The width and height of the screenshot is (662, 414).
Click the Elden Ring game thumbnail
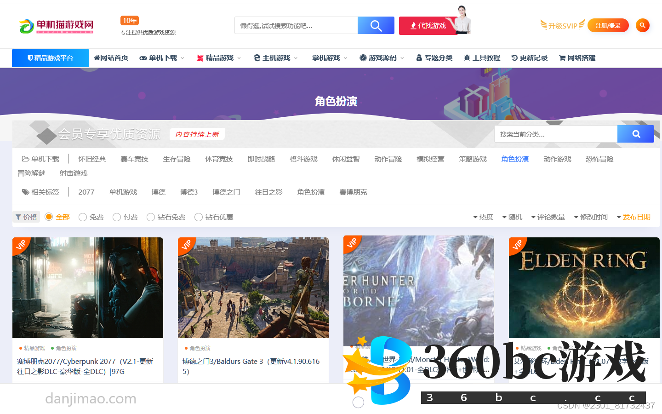(x=584, y=287)
